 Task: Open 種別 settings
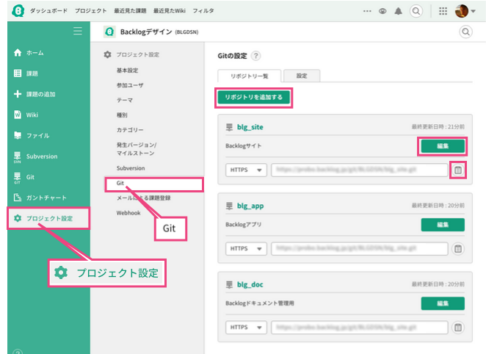click(122, 115)
